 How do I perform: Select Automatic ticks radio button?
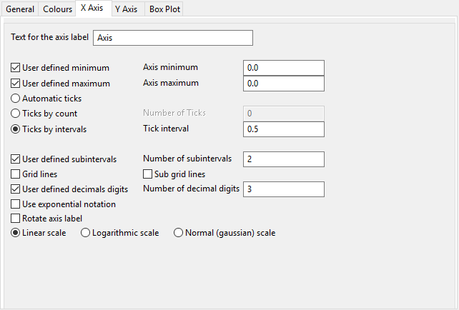16,98
